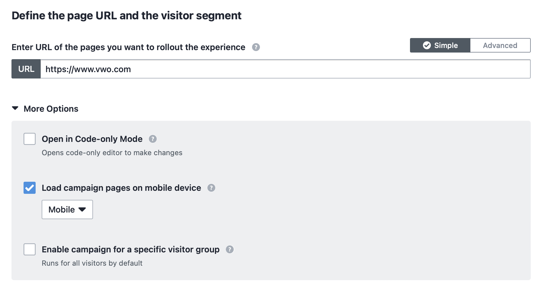Tick the specific visitor group checkbox
This screenshot has width=538, height=288.
pyautogui.click(x=30, y=250)
